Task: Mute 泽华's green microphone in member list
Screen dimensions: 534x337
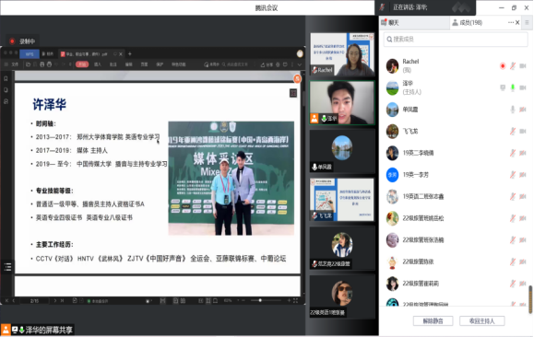Action: pyautogui.click(x=513, y=87)
